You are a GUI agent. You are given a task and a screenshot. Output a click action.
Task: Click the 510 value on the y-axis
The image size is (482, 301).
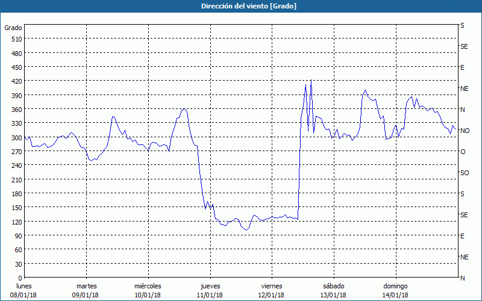tap(16, 39)
